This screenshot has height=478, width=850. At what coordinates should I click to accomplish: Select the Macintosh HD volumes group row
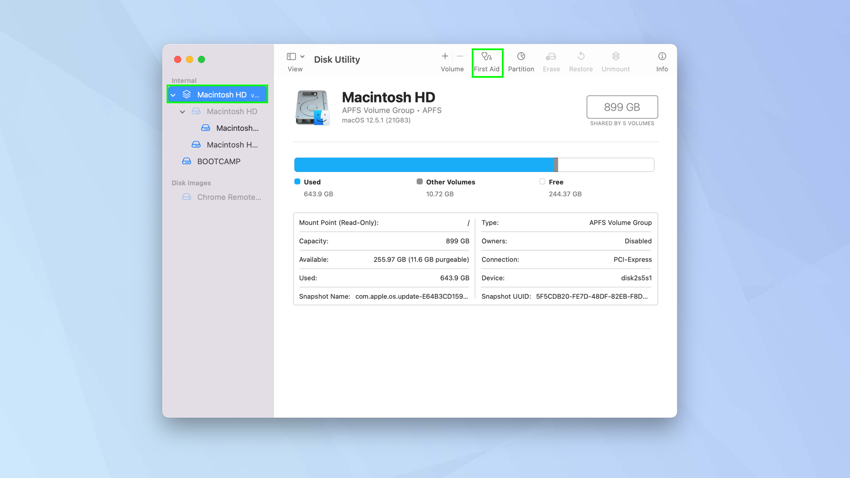click(x=217, y=94)
